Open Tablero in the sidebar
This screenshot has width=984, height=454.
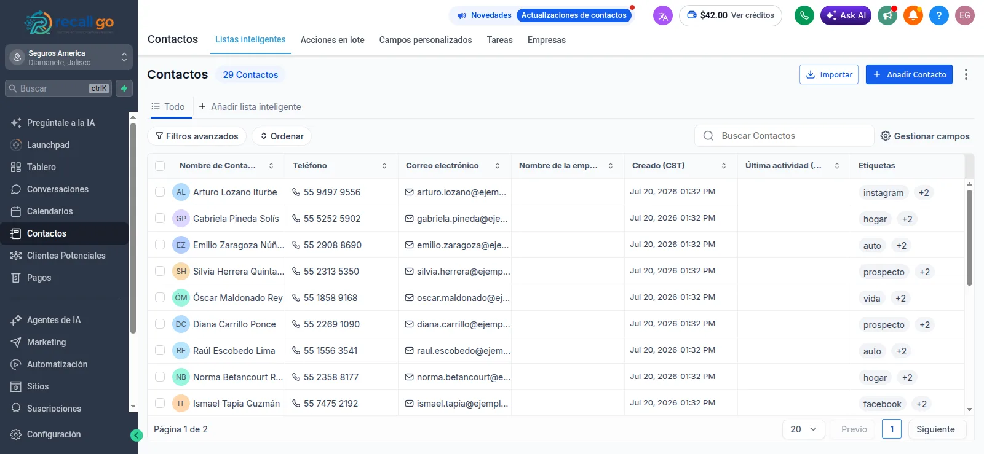(x=64, y=167)
